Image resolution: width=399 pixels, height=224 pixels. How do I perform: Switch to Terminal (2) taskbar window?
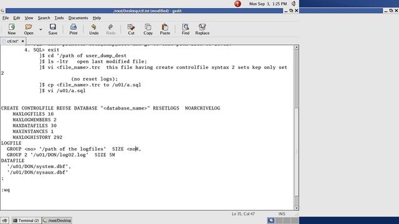coord(26,220)
